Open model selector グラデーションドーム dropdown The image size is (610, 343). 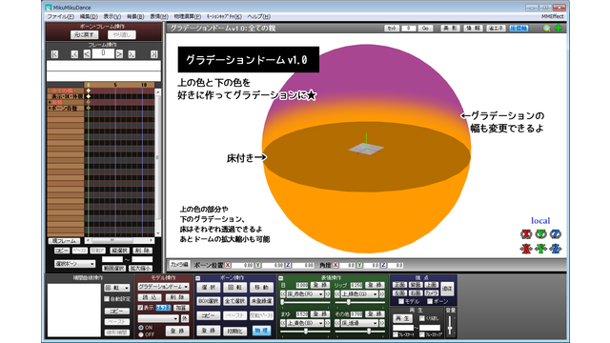point(163,287)
